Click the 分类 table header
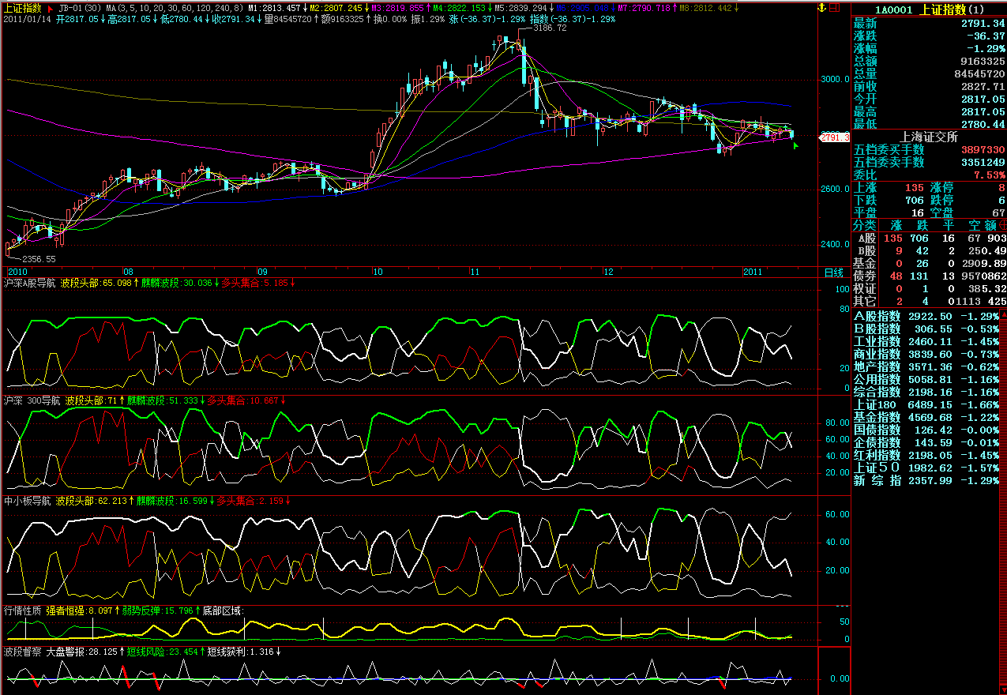Image resolution: width=1007 pixels, height=695 pixels. coord(865,225)
